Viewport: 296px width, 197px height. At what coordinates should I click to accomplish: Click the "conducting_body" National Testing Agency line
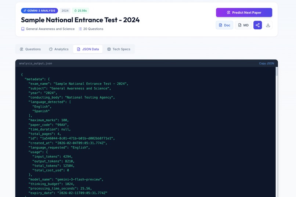pyautogui.click(x=72, y=98)
